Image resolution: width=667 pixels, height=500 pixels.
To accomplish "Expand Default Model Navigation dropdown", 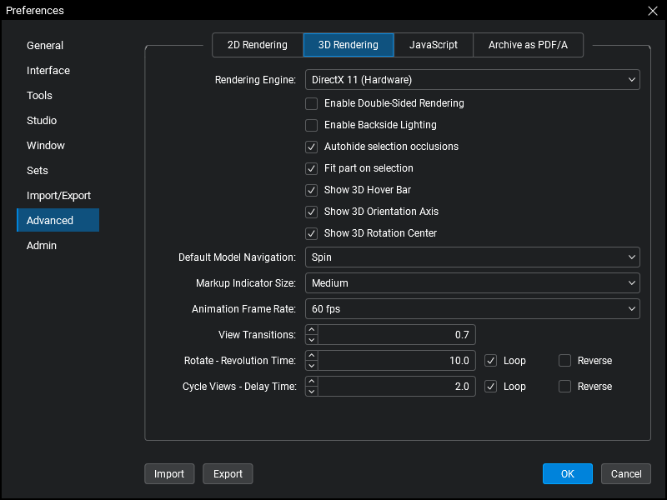I will tap(472, 257).
